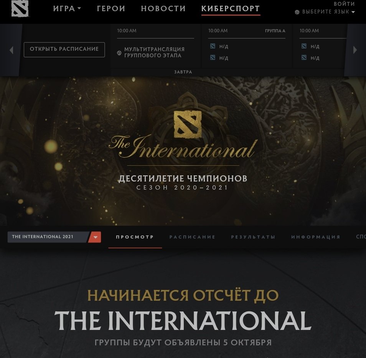The height and width of the screenshot is (358, 366).
Task: Open the ИНФОРМАЦИЯ tab
Action: pos(316,237)
